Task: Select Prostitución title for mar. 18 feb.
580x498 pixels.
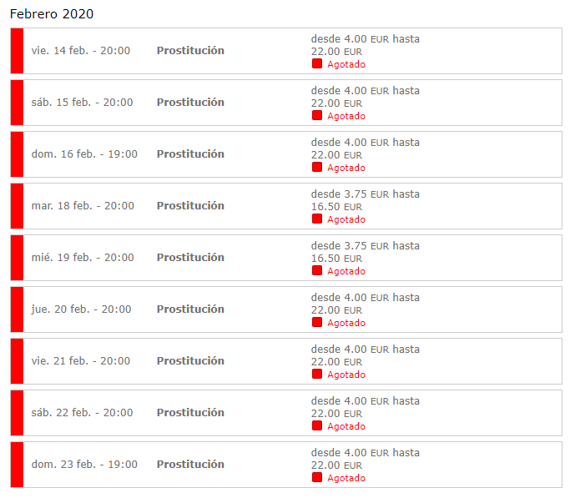Action: click(x=190, y=206)
